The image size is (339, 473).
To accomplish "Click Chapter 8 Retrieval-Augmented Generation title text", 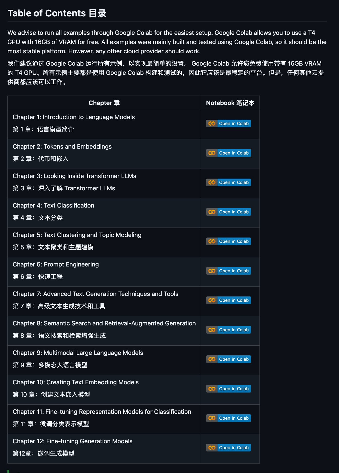I will tap(104, 323).
